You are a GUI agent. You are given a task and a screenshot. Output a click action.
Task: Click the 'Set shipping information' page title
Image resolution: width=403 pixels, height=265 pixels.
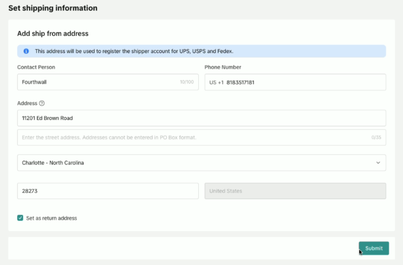click(x=53, y=8)
